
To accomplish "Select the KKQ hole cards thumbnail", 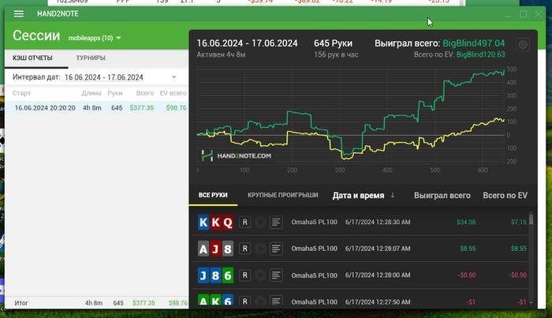I will coord(215,223).
